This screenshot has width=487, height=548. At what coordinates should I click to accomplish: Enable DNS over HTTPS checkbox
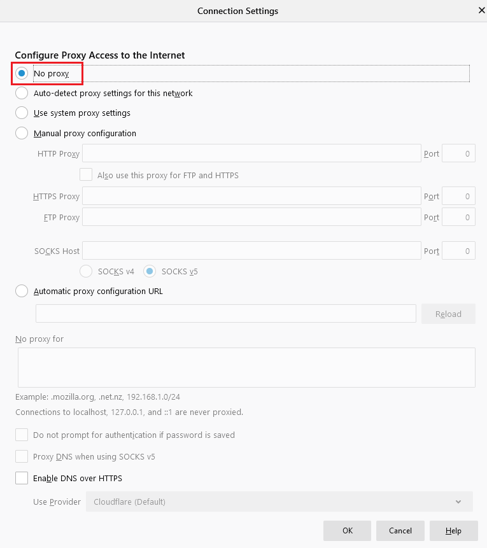point(22,478)
